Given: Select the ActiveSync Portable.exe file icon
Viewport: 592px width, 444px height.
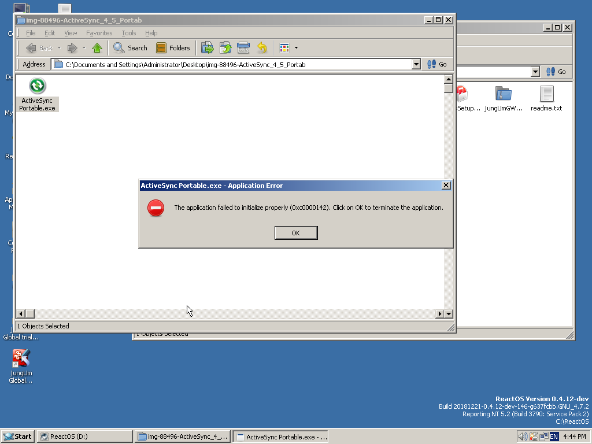Looking at the screenshot, I should (x=37, y=86).
